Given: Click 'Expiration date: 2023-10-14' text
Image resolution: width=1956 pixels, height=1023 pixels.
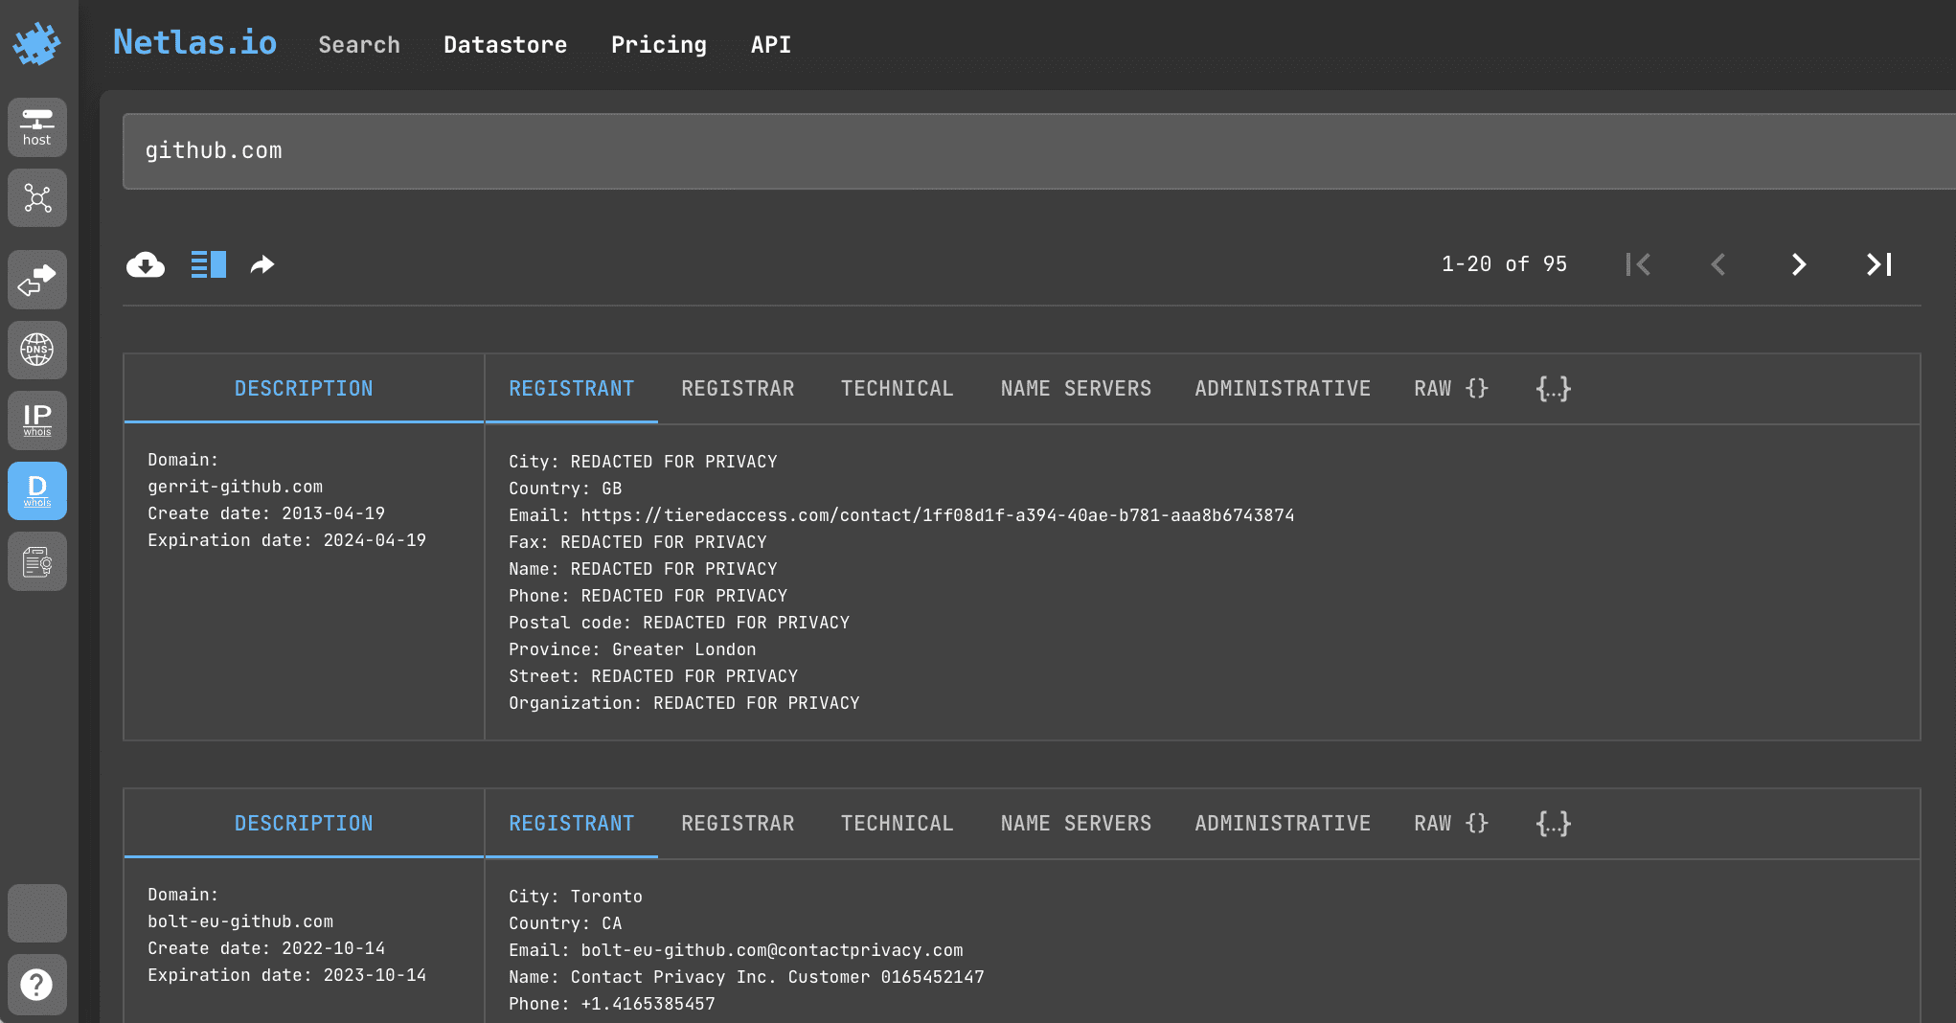Looking at the screenshot, I should click(x=287, y=975).
